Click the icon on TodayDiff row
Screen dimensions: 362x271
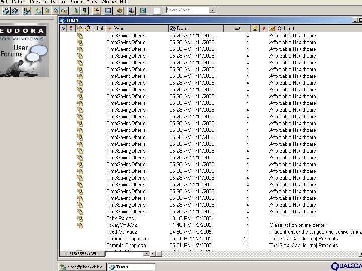pos(80,225)
